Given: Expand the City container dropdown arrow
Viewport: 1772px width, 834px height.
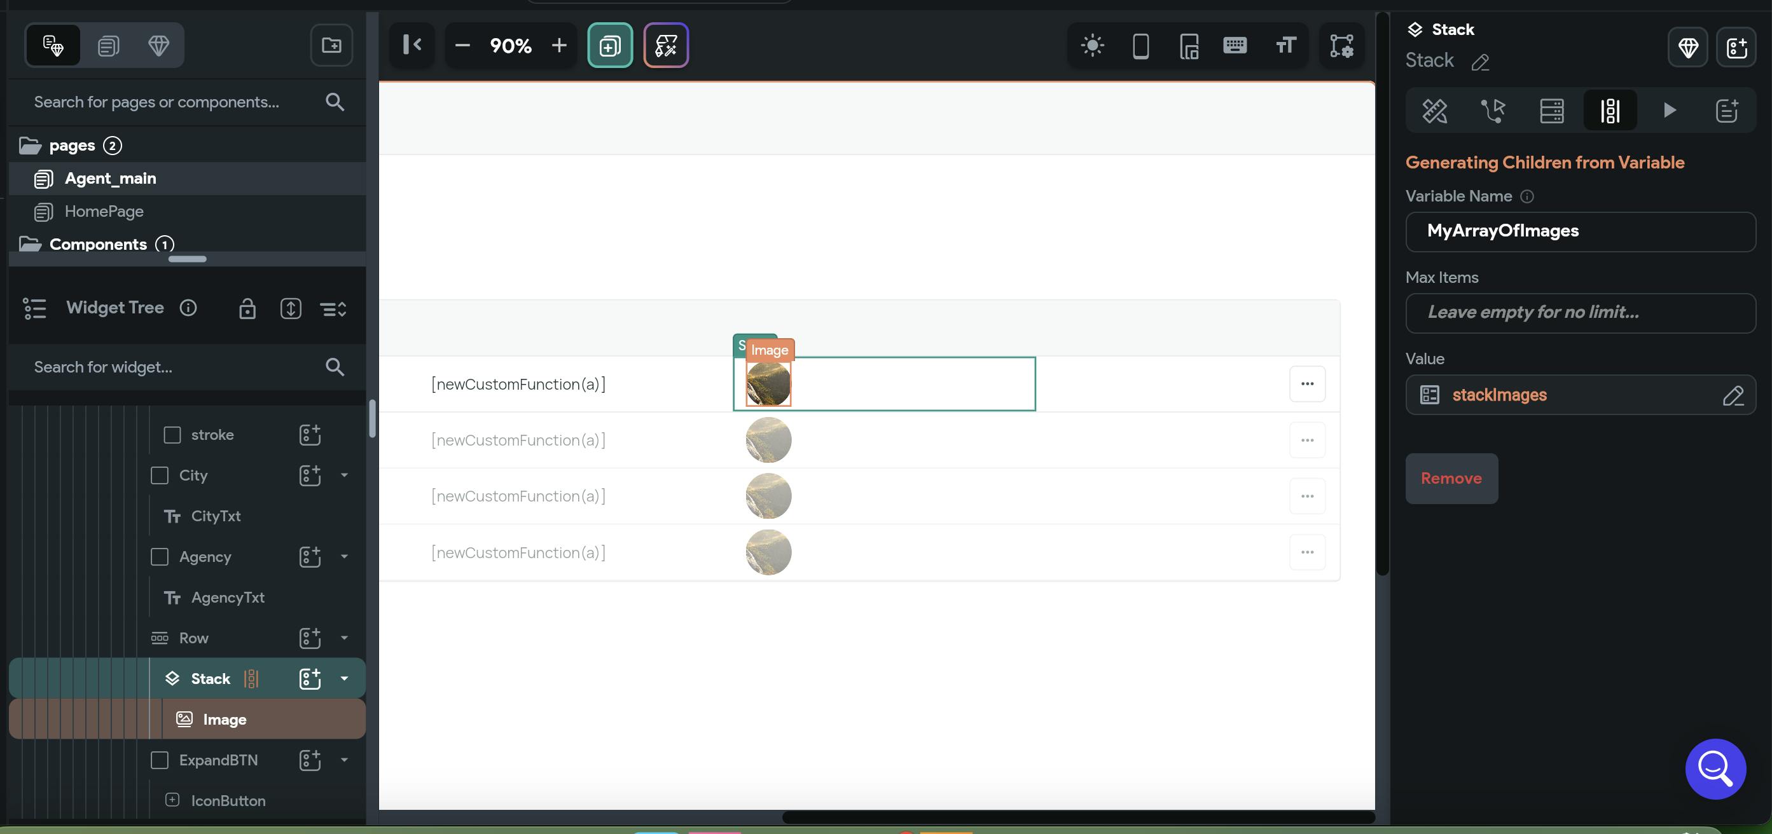Looking at the screenshot, I should click(x=344, y=475).
